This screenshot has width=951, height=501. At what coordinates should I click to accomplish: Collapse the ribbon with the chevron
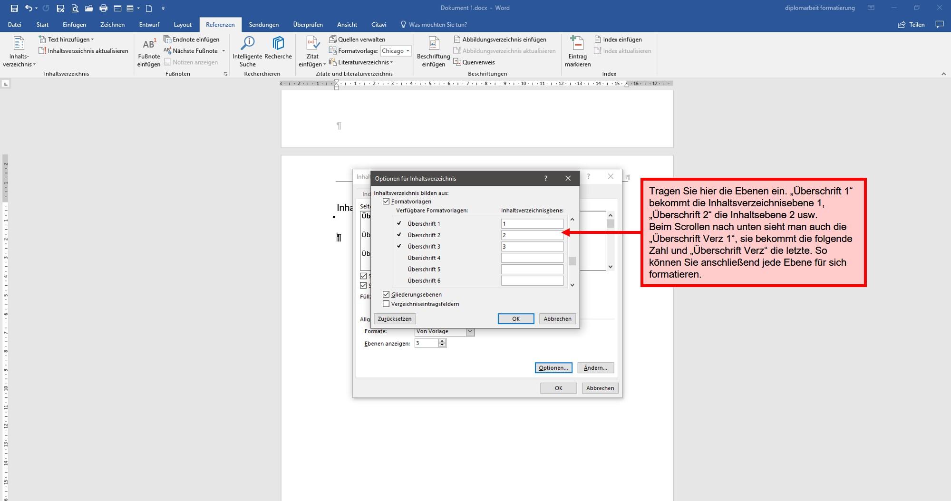coord(944,74)
